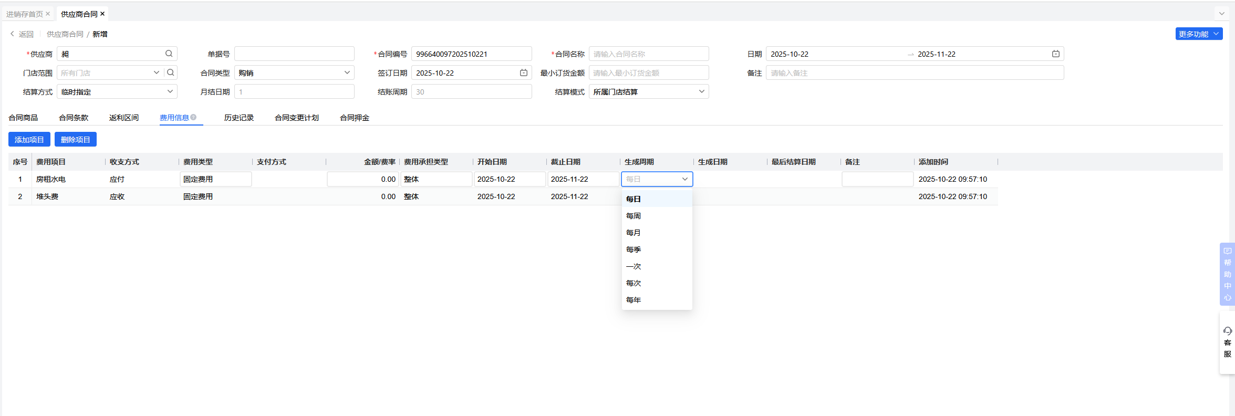Click the 添加项目 button
The width and height of the screenshot is (1235, 416).
click(29, 140)
